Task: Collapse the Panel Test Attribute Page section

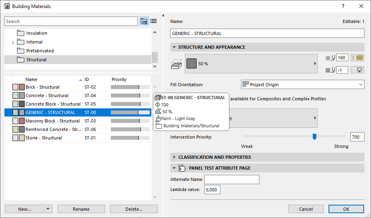Action: click(x=174, y=168)
